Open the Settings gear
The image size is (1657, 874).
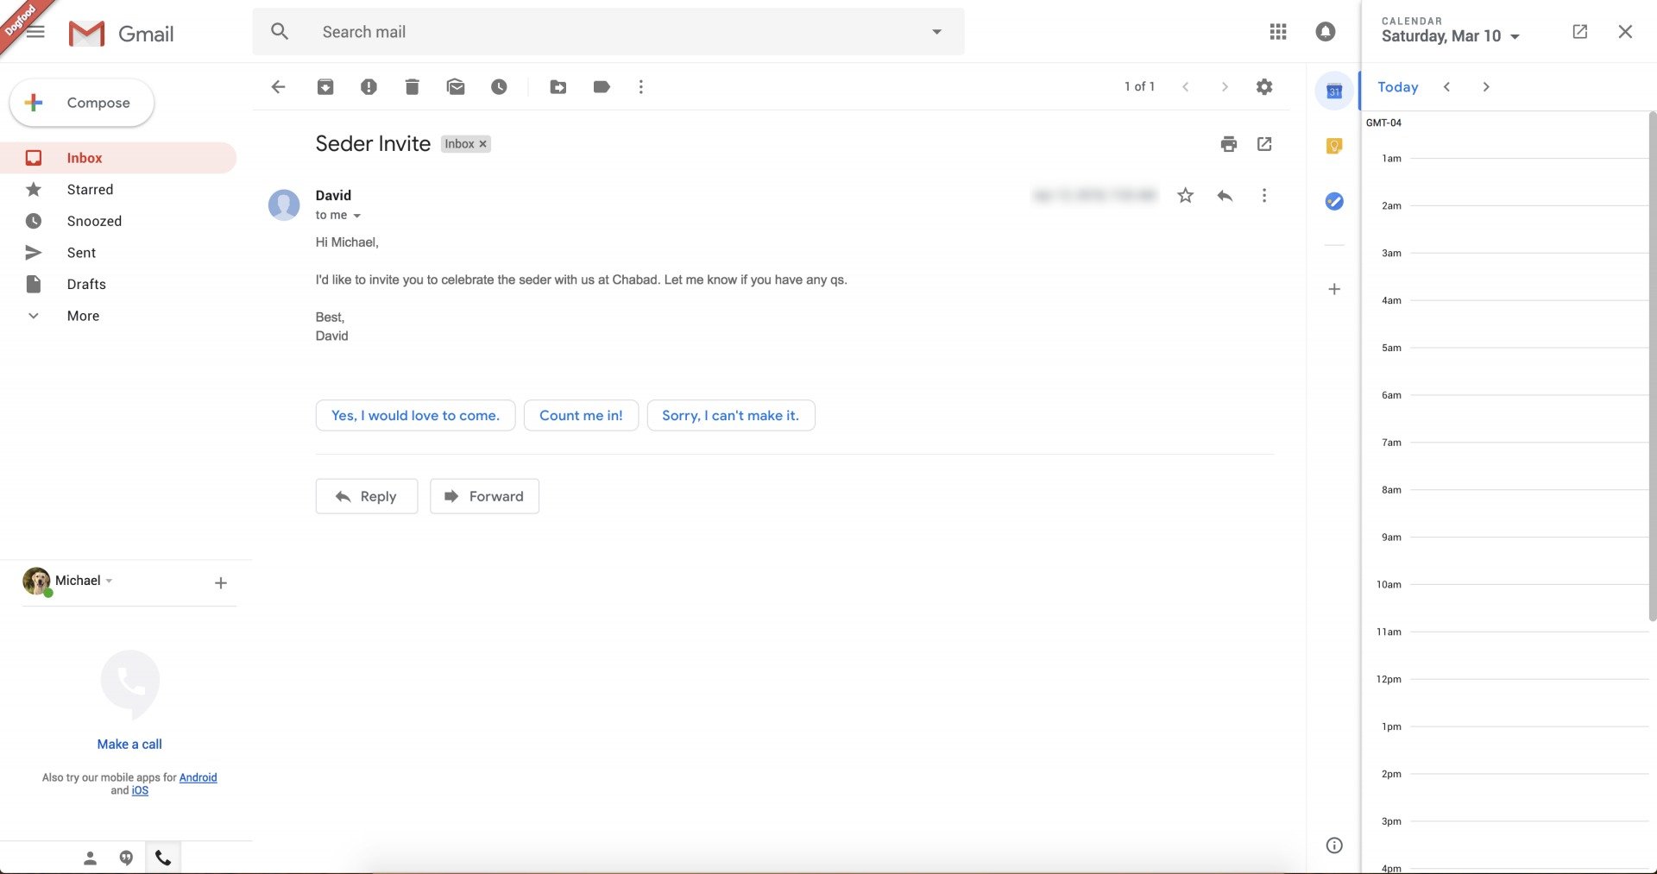tap(1264, 86)
